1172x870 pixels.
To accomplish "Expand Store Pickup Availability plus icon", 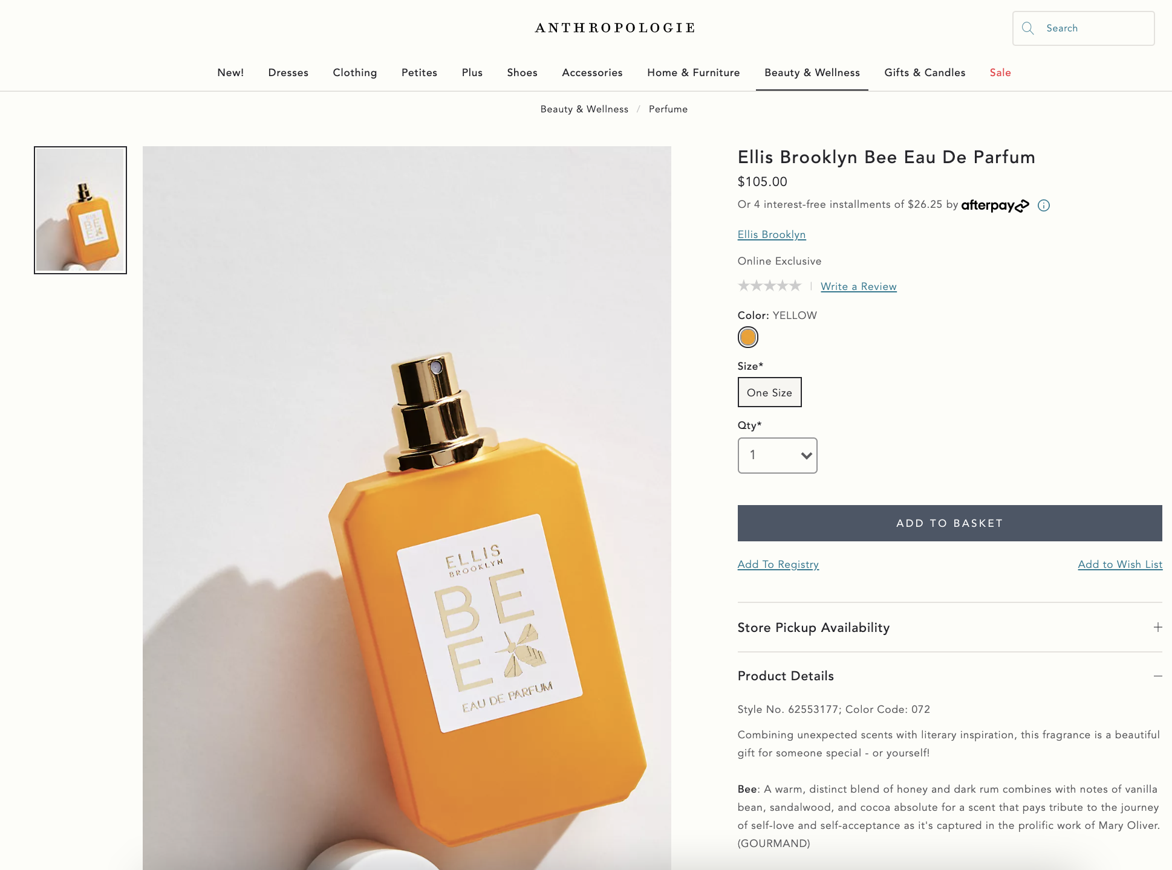I will [1157, 627].
